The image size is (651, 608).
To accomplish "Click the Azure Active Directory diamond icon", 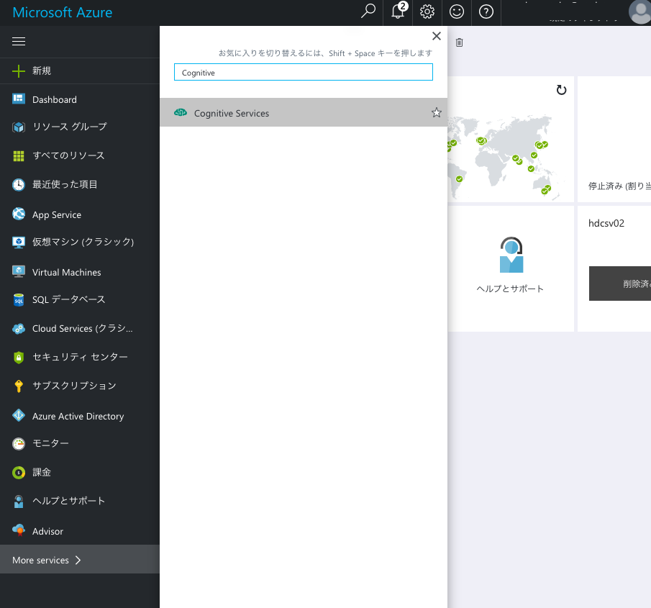I will click(19, 415).
